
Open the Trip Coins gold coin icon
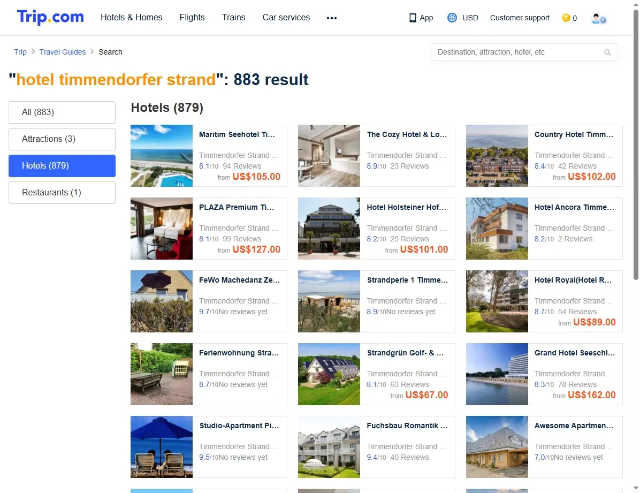(x=566, y=18)
